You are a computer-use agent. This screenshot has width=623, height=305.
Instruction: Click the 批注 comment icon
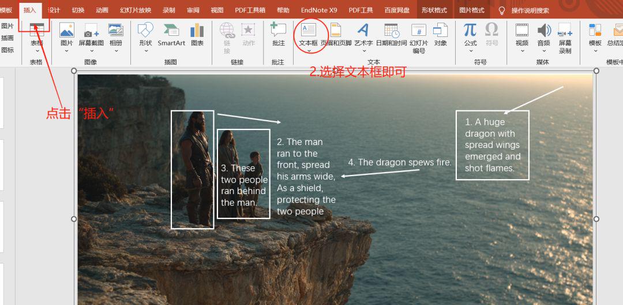tap(278, 30)
